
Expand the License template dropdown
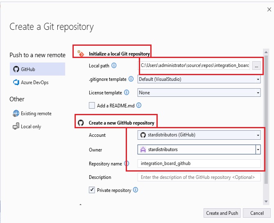(x=199, y=93)
